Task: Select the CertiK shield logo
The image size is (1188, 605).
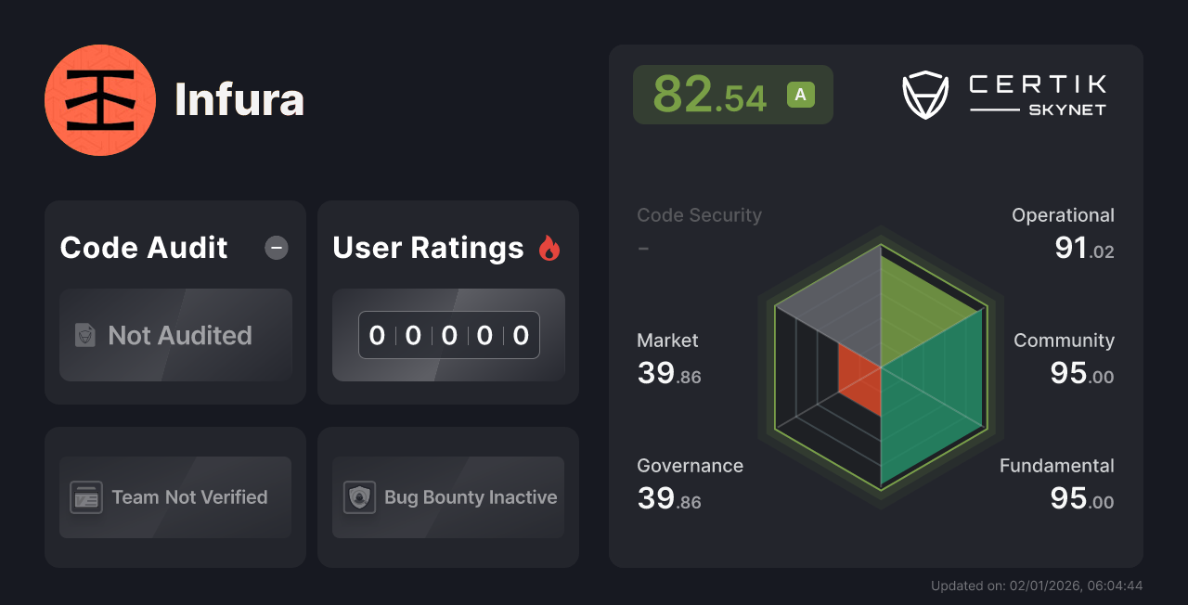Action: click(925, 93)
